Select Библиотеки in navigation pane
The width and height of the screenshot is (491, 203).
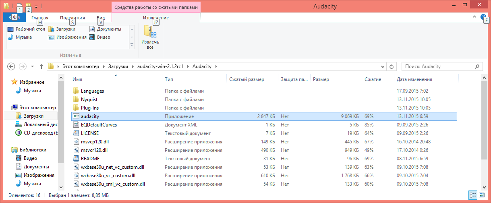pyautogui.click(x=33, y=150)
